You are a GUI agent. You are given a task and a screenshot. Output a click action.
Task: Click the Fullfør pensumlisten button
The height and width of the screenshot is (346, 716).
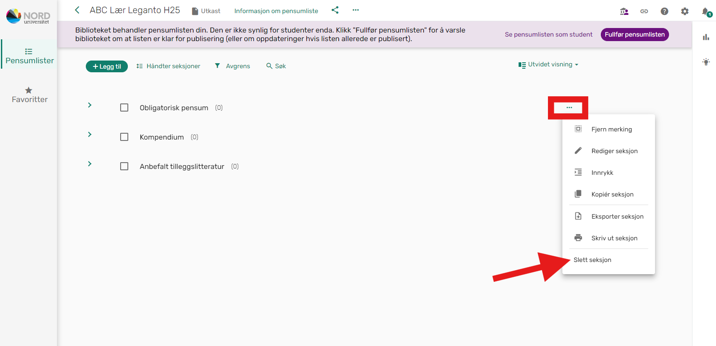coord(635,34)
